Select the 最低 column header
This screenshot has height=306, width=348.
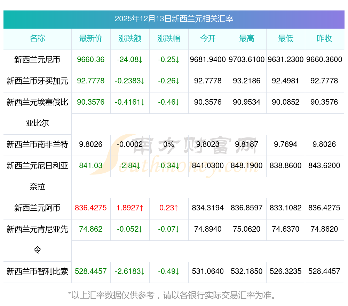[286, 39]
